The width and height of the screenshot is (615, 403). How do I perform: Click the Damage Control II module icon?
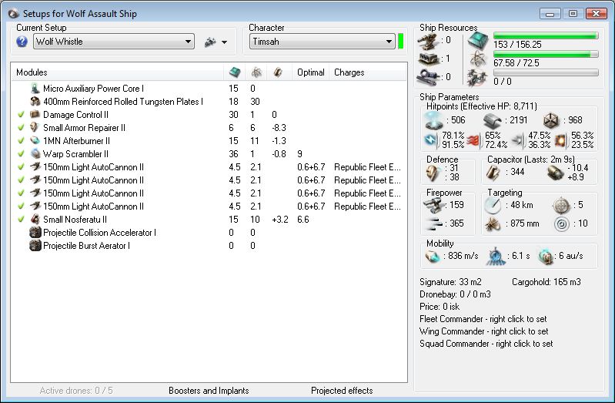coord(35,115)
